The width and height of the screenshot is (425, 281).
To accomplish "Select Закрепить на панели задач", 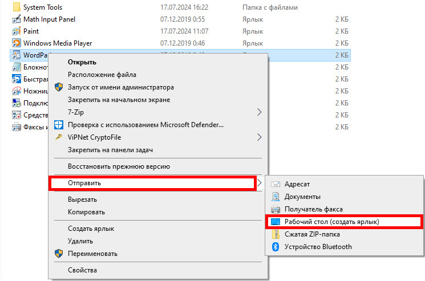I will click(110, 150).
